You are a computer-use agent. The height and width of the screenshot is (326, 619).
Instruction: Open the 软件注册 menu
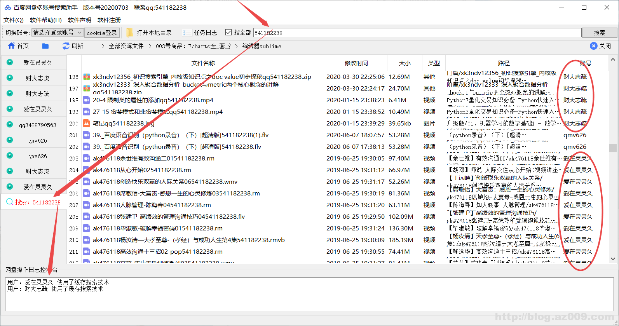109,20
